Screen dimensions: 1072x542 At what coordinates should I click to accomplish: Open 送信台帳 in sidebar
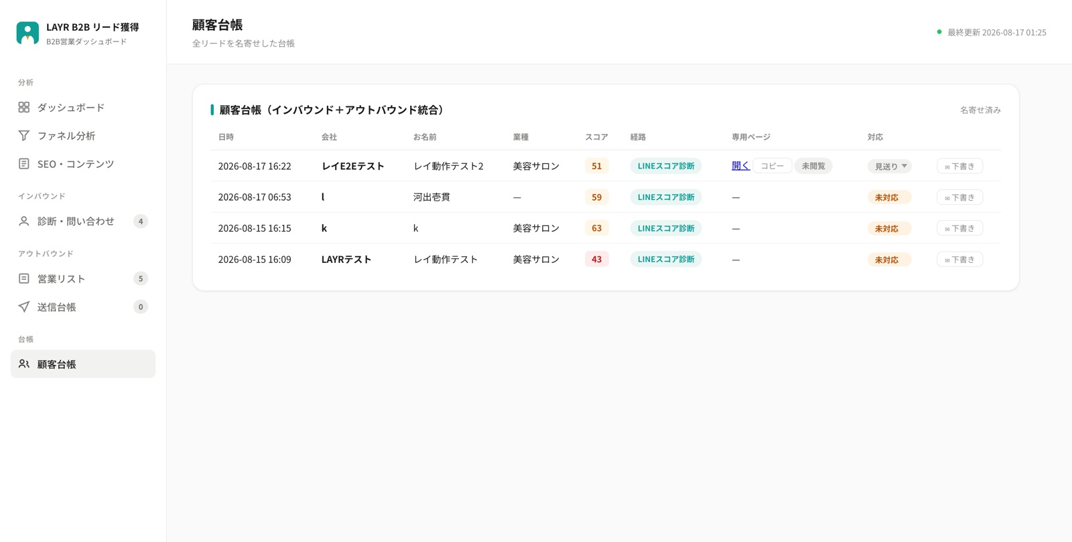(x=83, y=306)
